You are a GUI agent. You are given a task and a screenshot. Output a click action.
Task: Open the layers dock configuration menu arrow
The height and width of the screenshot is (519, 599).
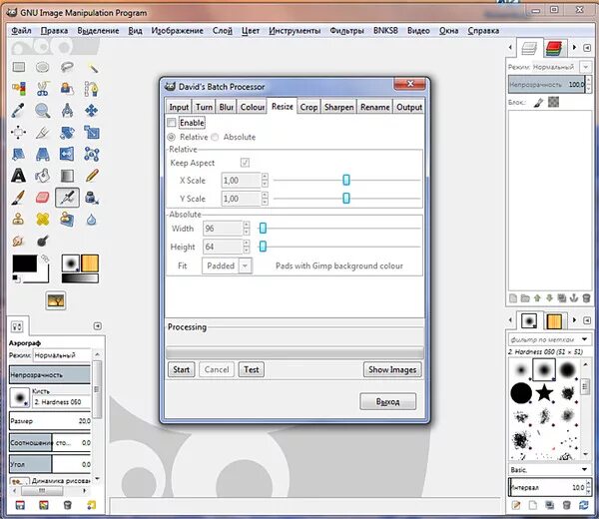[587, 47]
